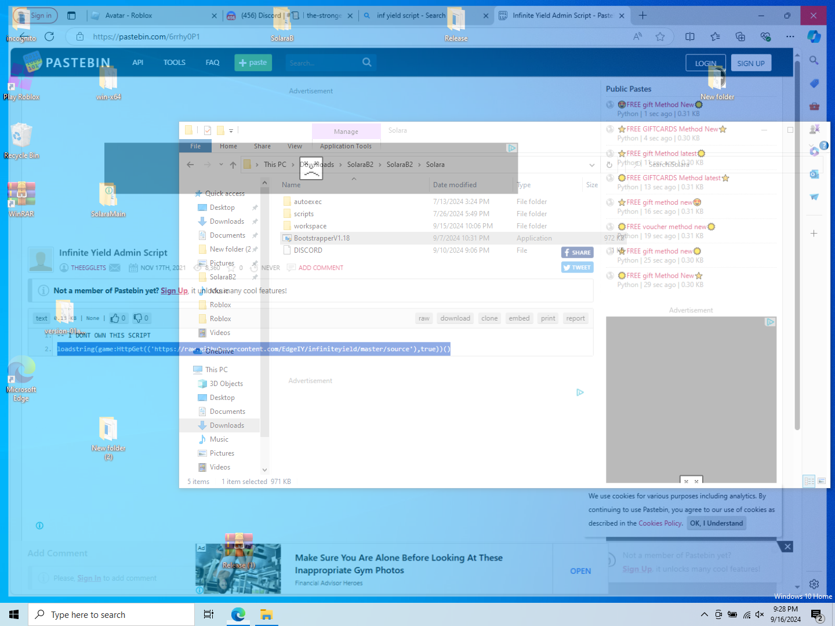The height and width of the screenshot is (626, 835).
Task: Switch Explorer to large icons view toggle
Action: [x=822, y=481]
